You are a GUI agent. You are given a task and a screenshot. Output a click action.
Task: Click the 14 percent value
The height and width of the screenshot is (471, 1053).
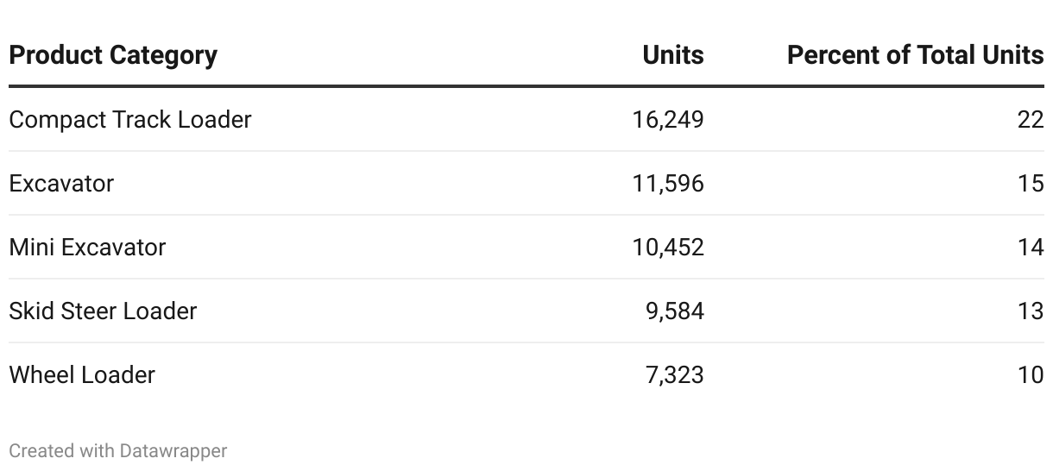[1031, 247]
